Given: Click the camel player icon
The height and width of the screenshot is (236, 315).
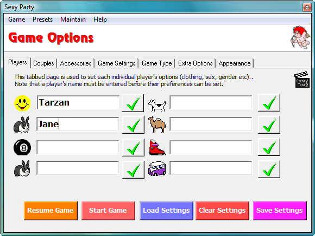Looking at the screenshot, I should pyautogui.click(x=157, y=124).
